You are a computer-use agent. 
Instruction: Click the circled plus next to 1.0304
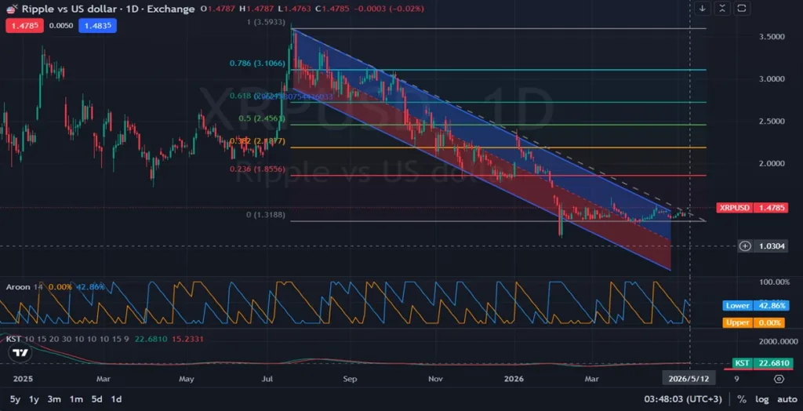click(745, 246)
